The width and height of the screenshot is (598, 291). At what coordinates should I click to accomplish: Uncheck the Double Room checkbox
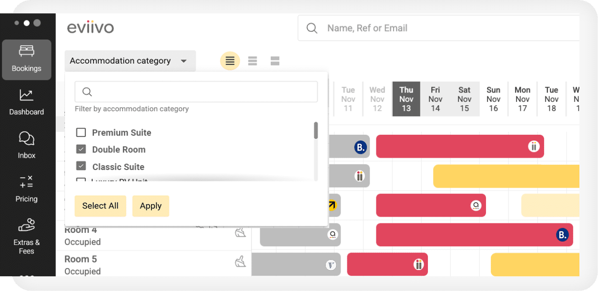pyautogui.click(x=81, y=150)
